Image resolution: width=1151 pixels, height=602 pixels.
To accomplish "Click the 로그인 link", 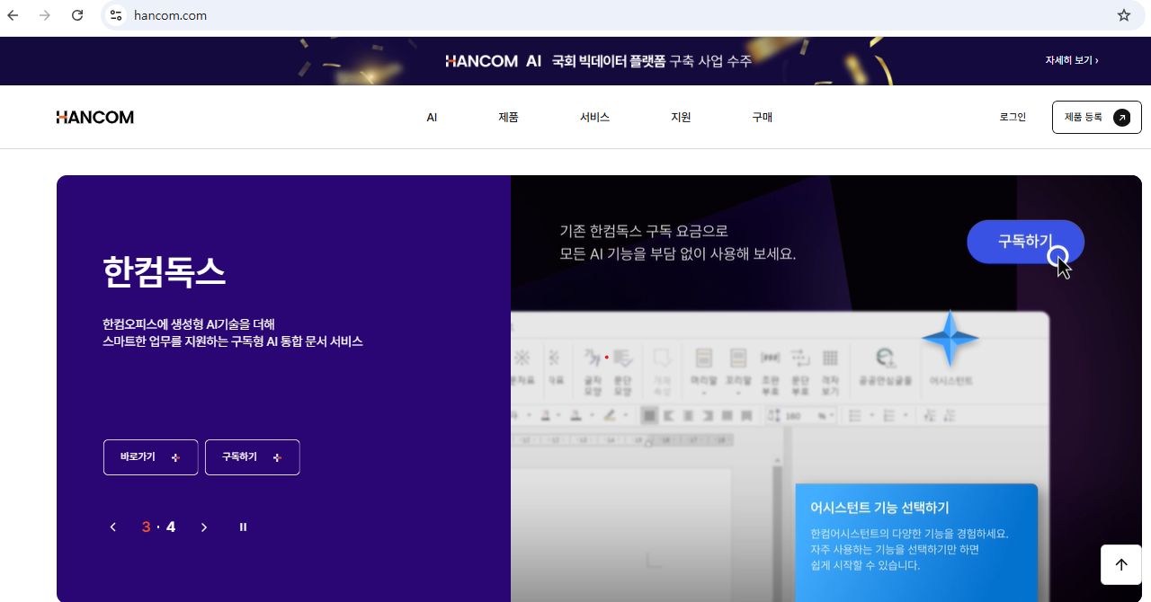I will (1013, 117).
